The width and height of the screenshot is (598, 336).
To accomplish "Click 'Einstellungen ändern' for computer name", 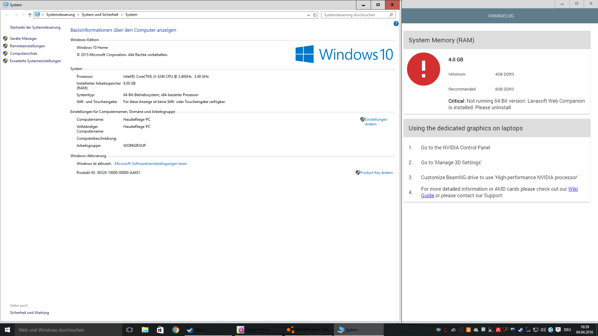I will pos(376,122).
